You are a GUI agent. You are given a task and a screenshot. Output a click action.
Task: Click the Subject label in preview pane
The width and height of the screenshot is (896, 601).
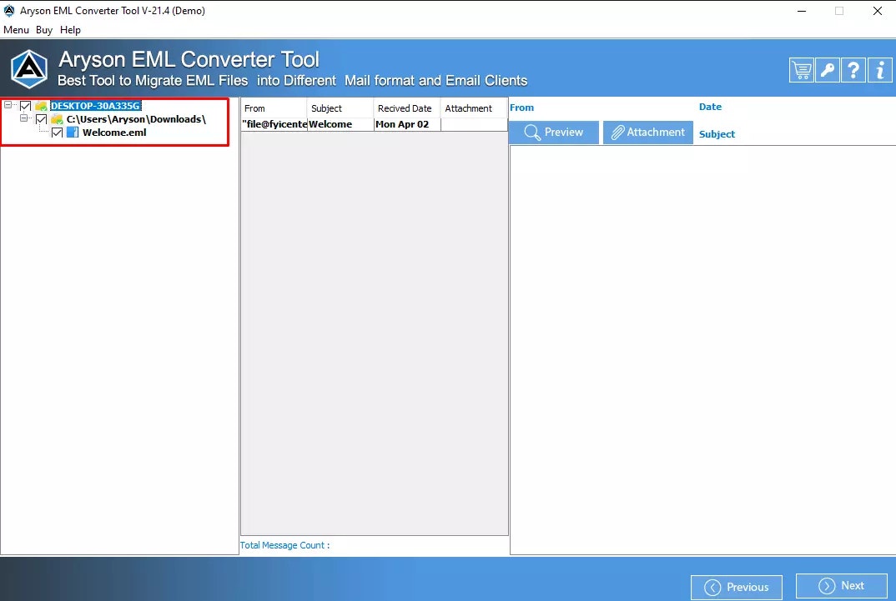tap(717, 134)
